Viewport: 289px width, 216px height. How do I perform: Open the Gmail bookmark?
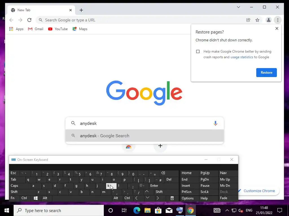tap(36, 29)
